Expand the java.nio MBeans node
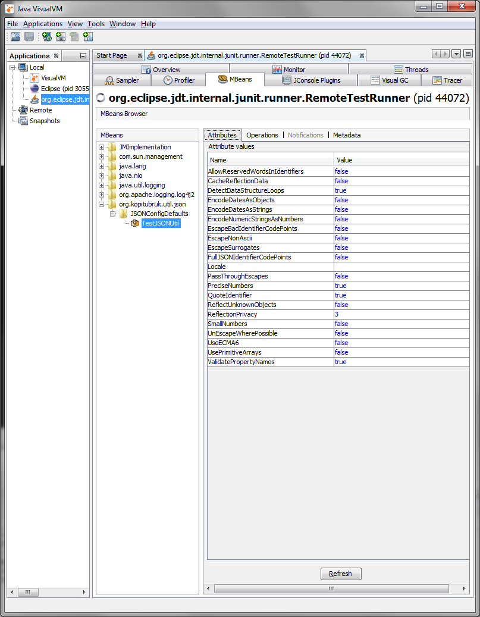480x617 pixels. 102,176
